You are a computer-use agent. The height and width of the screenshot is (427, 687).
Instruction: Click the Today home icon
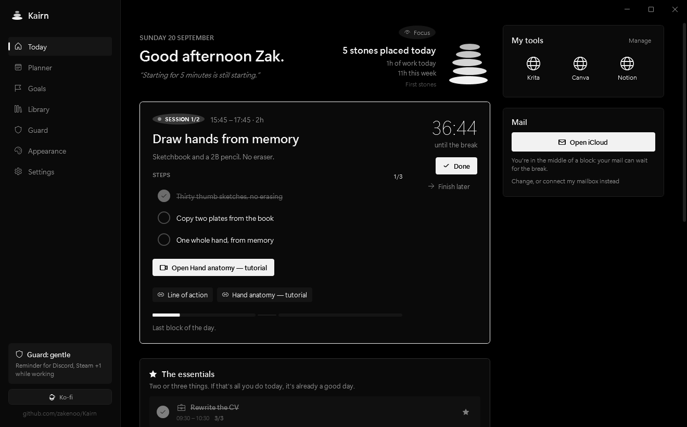(x=18, y=46)
